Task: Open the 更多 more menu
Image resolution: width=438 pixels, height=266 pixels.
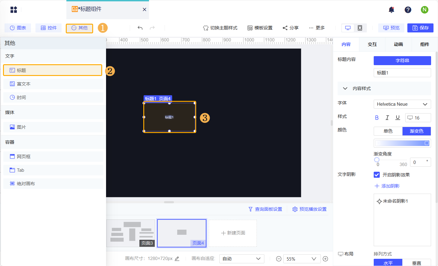Action: click(x=317, y=28)
